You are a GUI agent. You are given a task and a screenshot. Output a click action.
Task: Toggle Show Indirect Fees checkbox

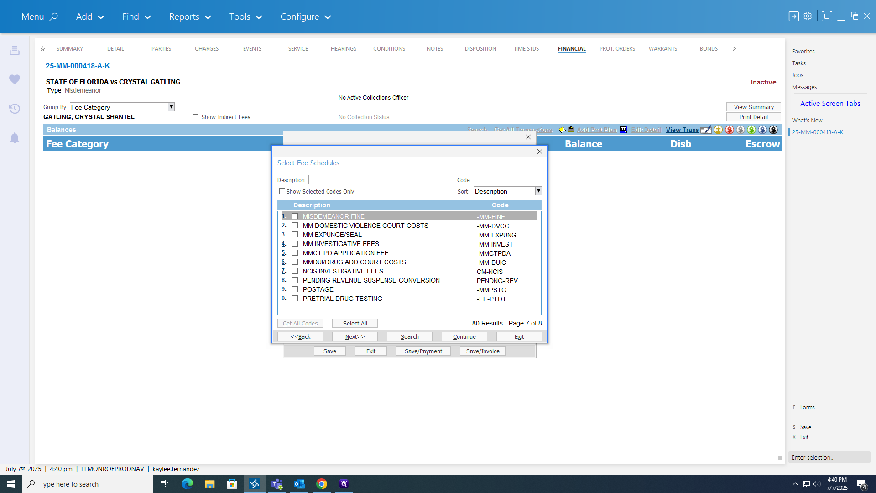tap(196, 117)
